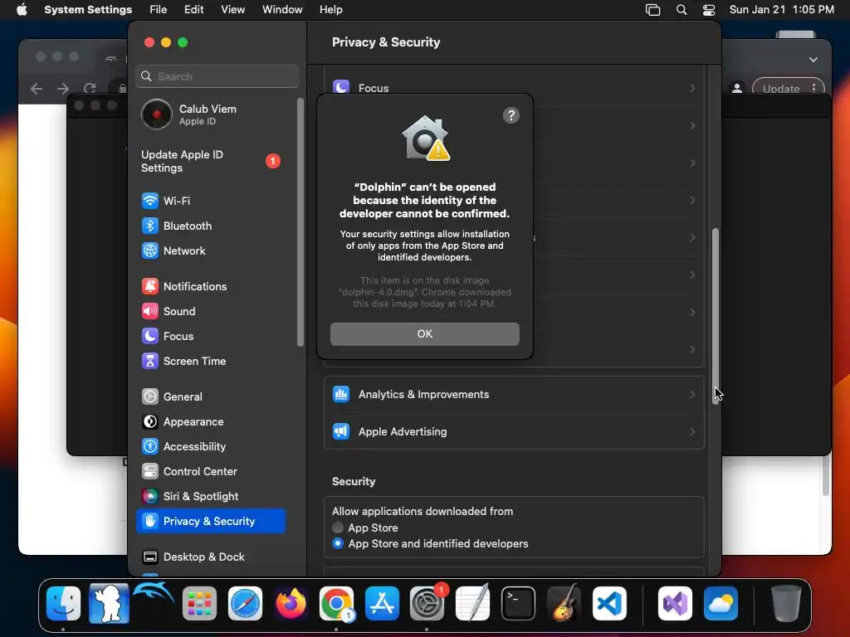
Task: Open Wi-Fi settings in sidebar
Action: [x=210, y=201]
